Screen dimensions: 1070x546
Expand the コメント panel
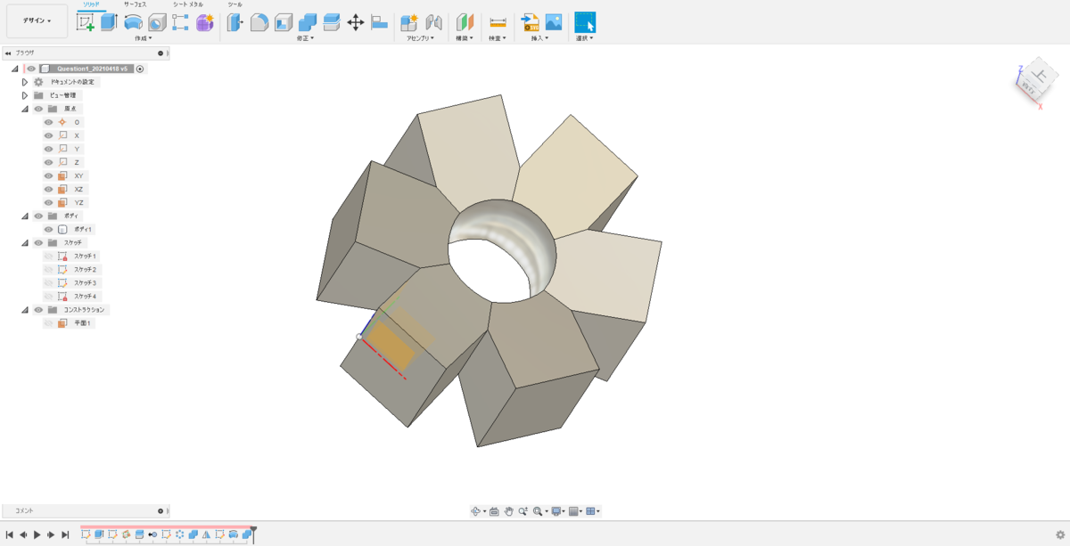tap(160, 511)
